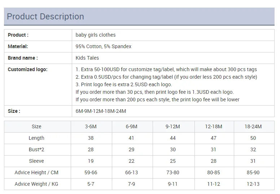Click the '6-9M' column header

click(x=132, y=126)
